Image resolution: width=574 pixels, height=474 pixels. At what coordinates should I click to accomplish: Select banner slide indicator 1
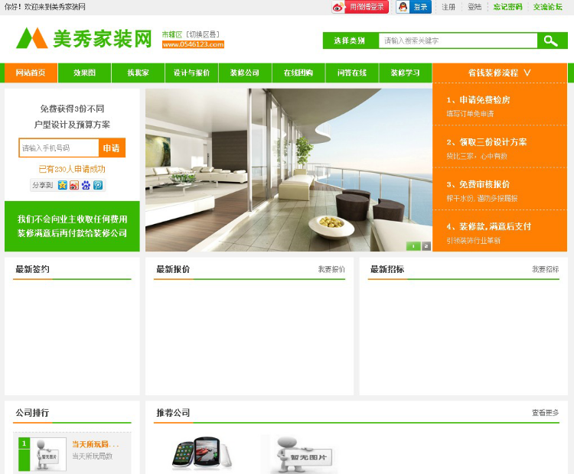[x=413, y=246]
